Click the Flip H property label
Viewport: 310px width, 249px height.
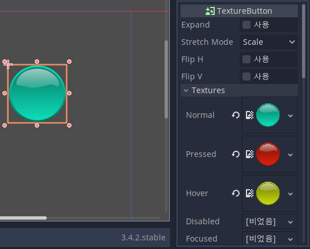192,59
